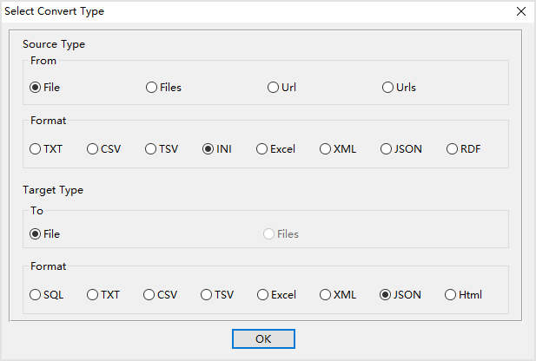Choose CSV source format radio button
Screen dimensions: 536x361
point(93,148)
